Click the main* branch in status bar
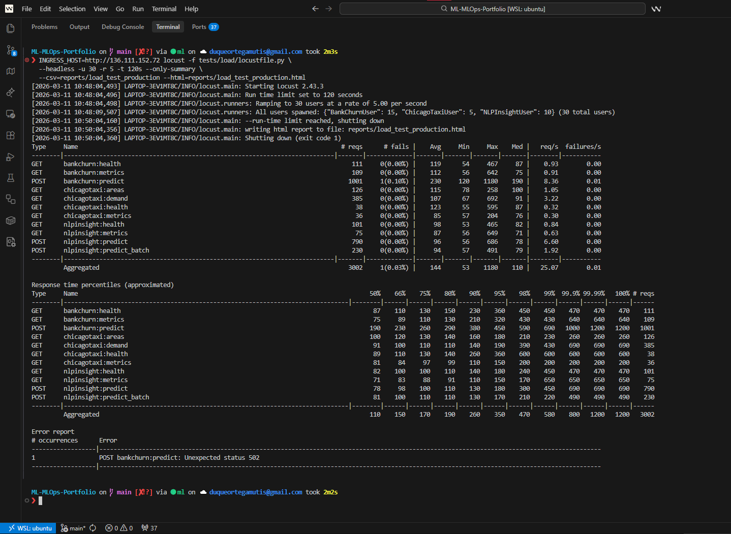731x534 pixels. [73, 528]
